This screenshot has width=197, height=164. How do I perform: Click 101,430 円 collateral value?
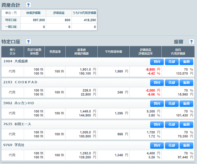185,115
